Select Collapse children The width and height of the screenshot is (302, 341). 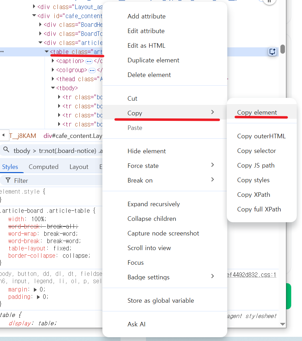point(165,219)
